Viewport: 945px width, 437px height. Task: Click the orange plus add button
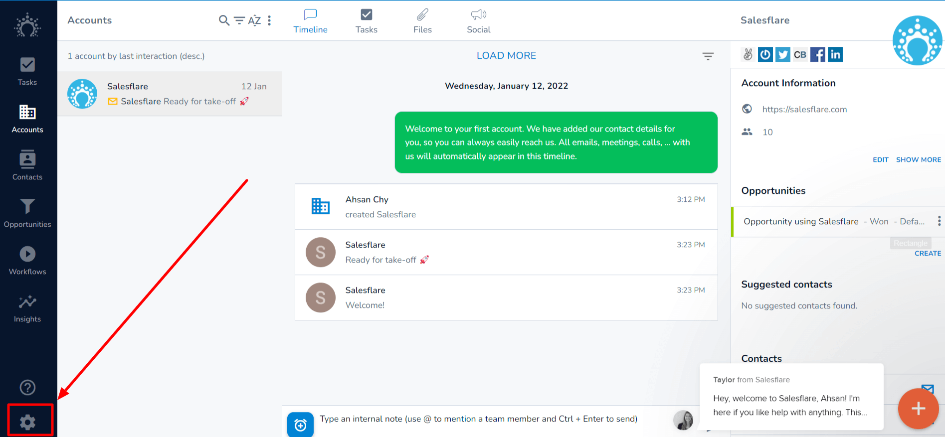pos(918,409)
